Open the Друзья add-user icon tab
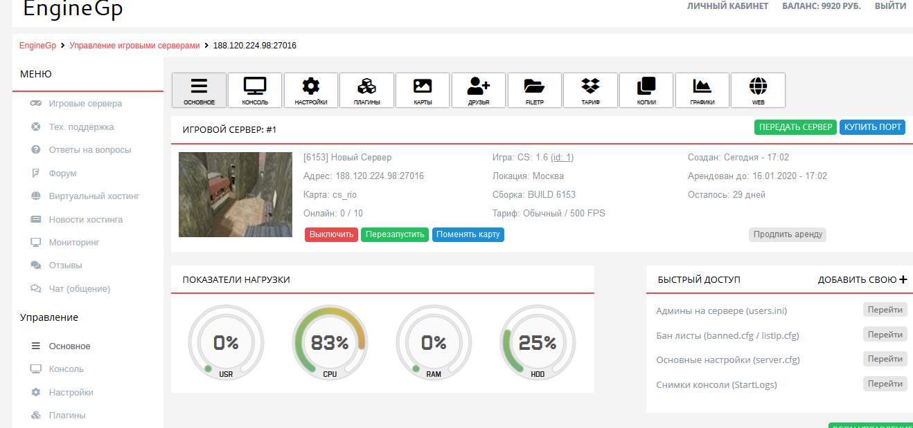 (479, 91)
